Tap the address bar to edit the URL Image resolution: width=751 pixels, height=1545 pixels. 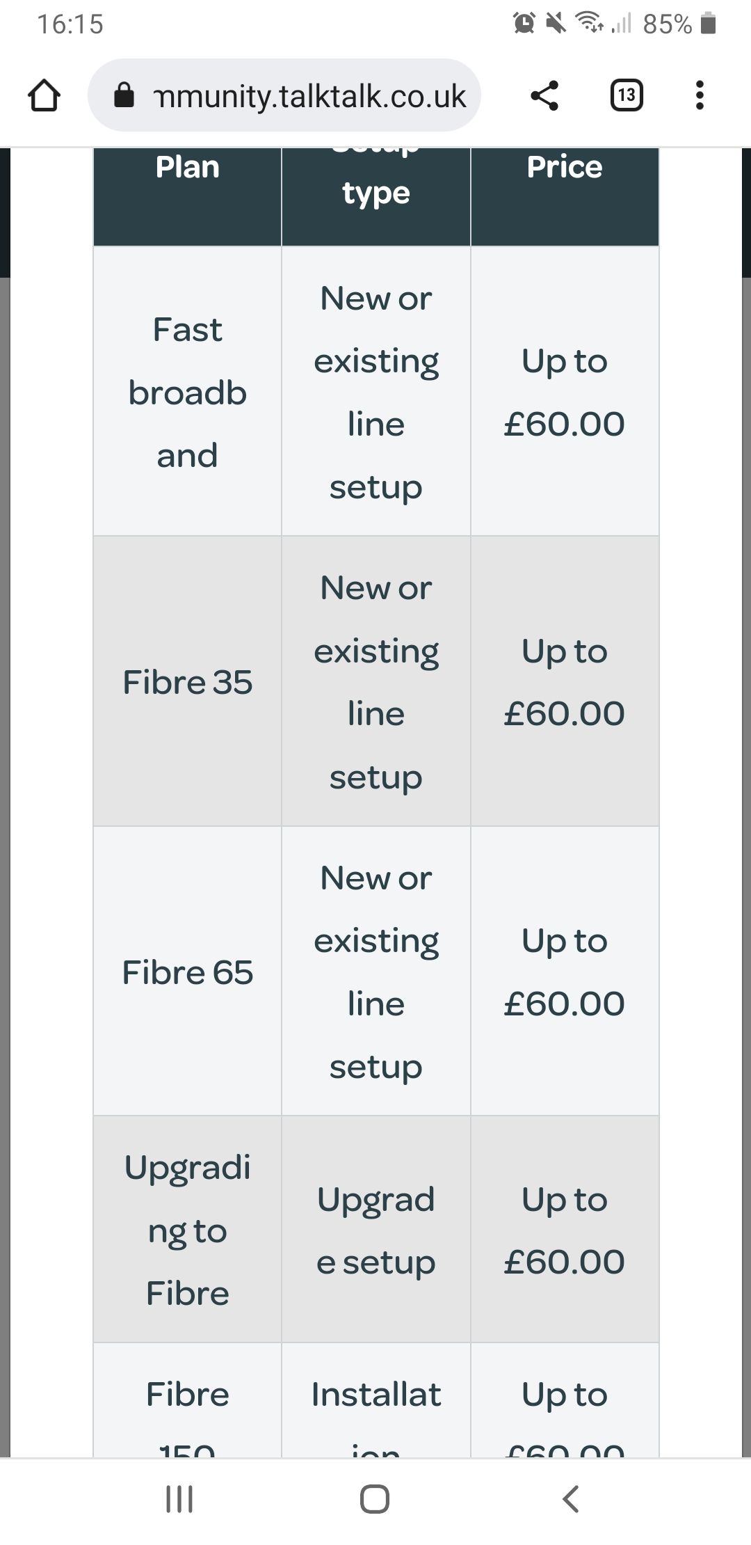click(x=306, y=96)
